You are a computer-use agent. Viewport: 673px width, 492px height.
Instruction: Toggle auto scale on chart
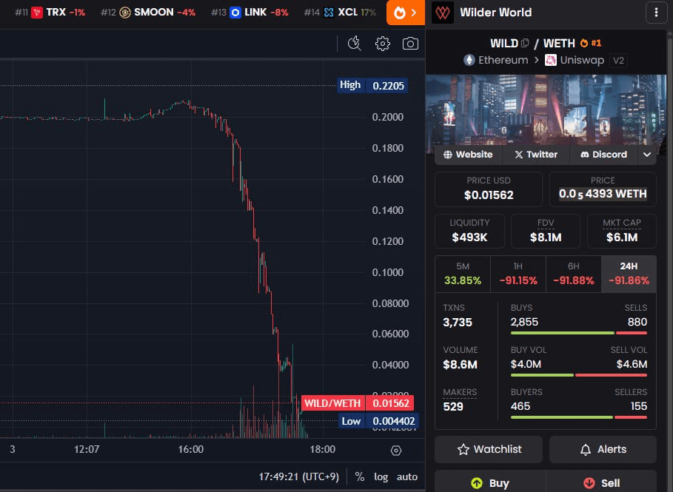406,476
